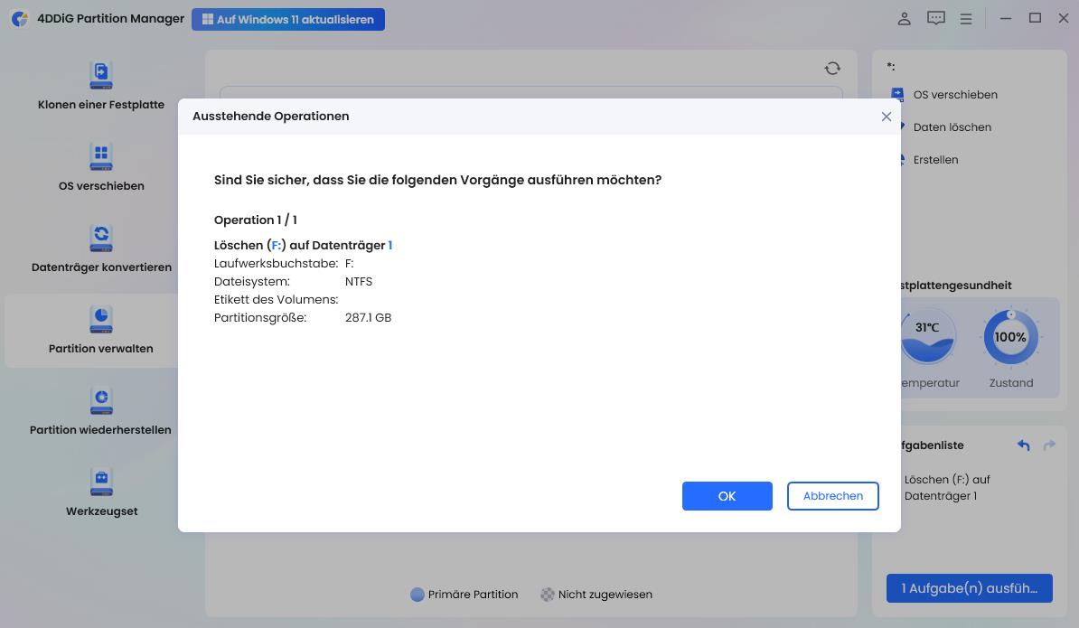Choose OS verschieben in right panel

pyautogui.click(x=954, y=95)
